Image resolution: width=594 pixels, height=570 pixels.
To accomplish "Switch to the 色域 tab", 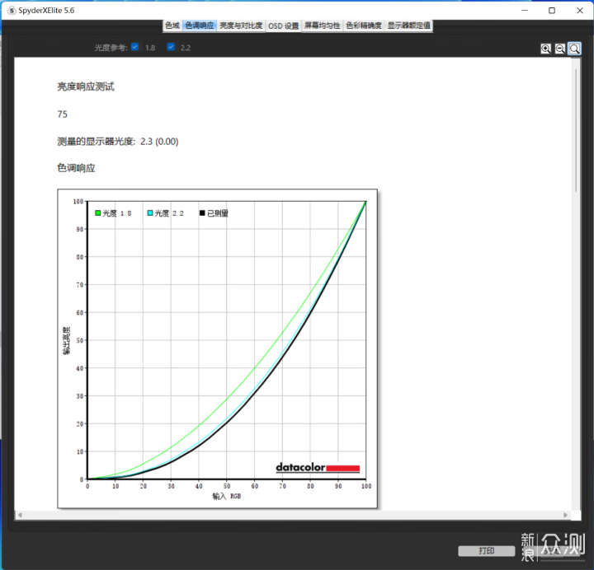I will (x=172, y=26).
